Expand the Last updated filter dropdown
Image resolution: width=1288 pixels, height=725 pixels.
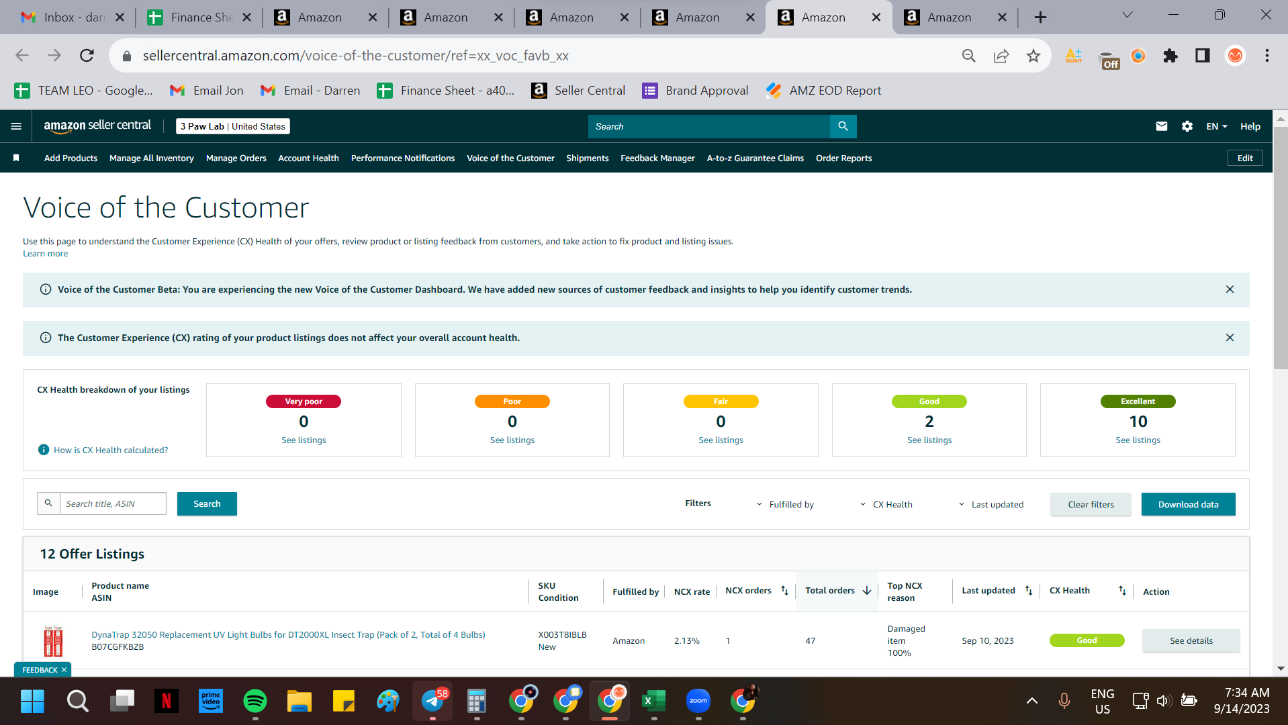point(990,504)
